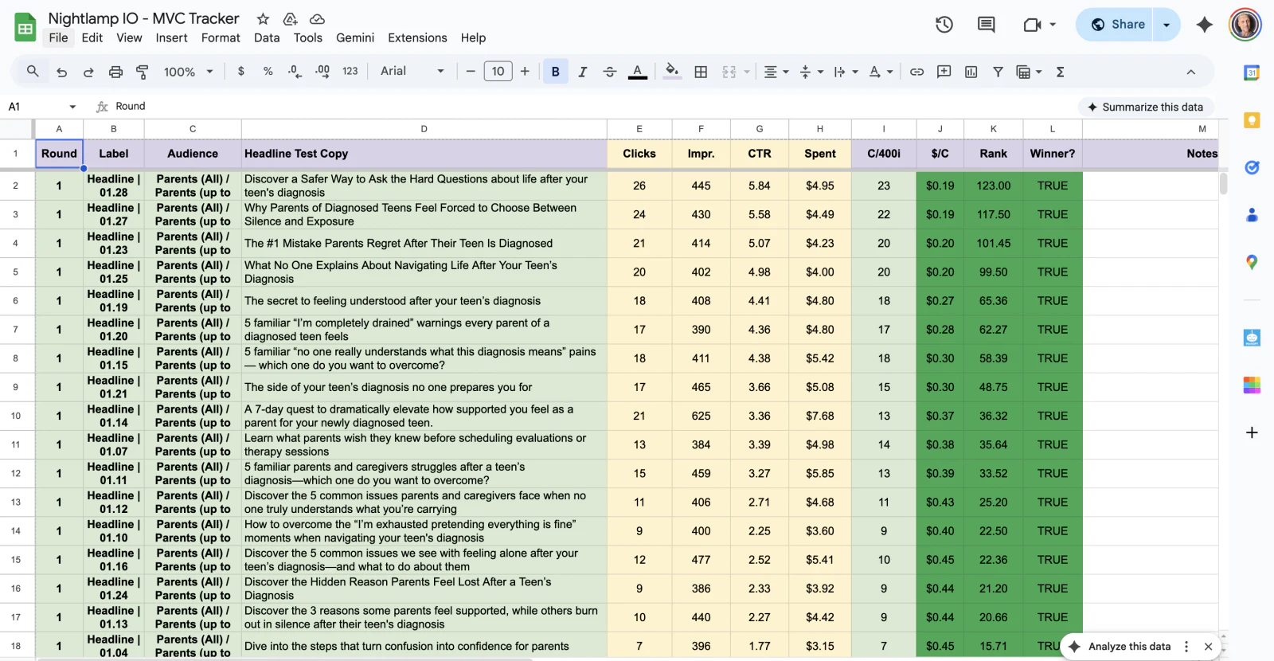Open the File menu
Screen dimensions: 1274x661
[58, 37]
